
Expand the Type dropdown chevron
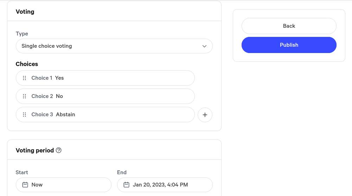click(204, 46)
